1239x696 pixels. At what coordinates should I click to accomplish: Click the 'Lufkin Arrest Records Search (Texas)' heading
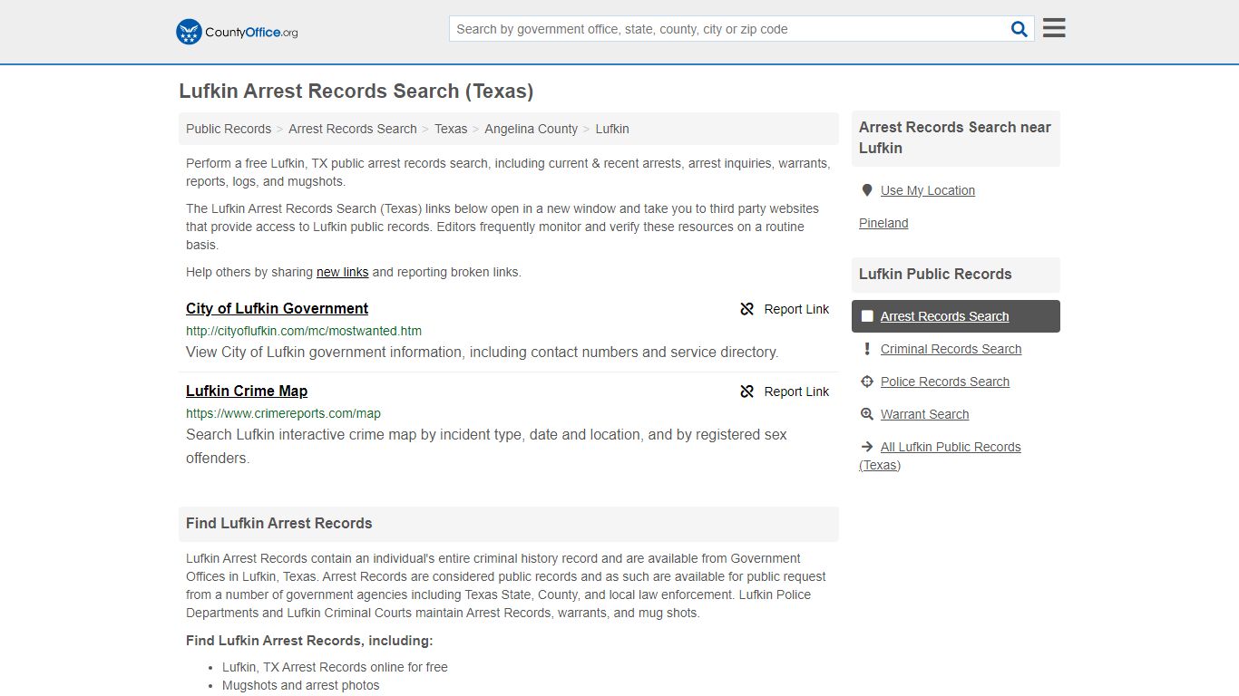pyautogui.click(x=356, y=92)
